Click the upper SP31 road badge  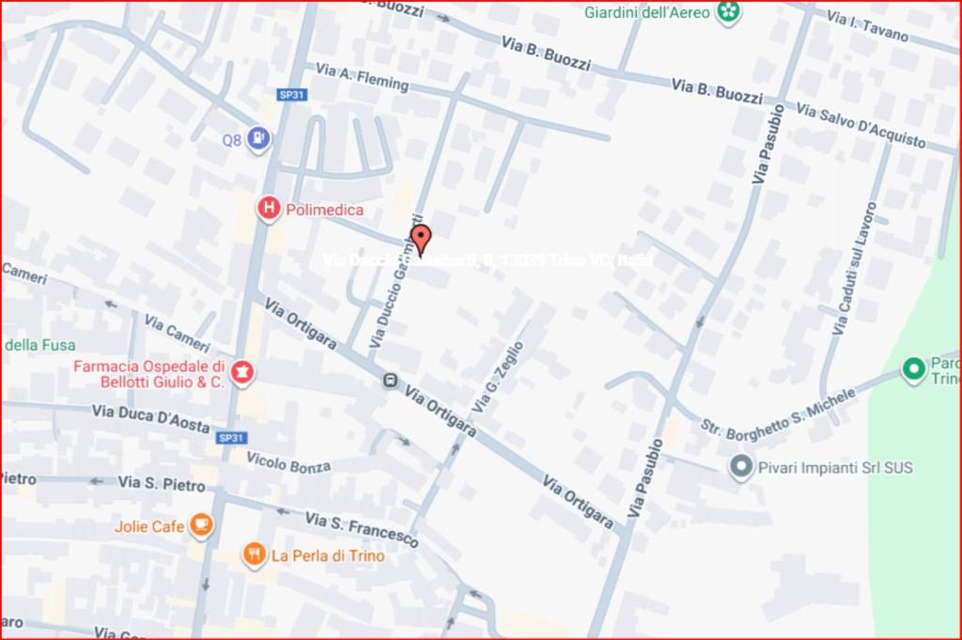point(292,95)
